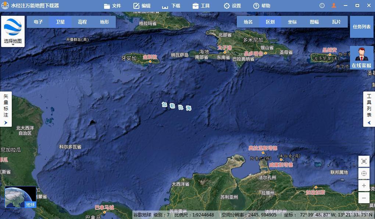
Task: Open the 文件 file menu
Action: click(113, 6)
